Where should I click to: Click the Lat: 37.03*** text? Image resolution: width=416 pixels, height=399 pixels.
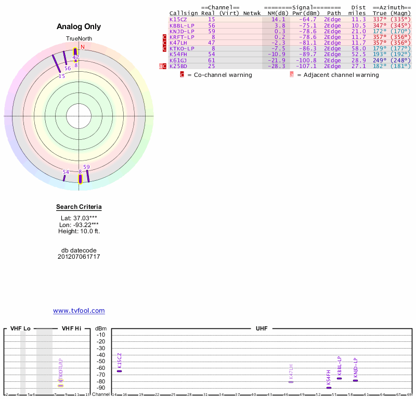coord(79,218)
